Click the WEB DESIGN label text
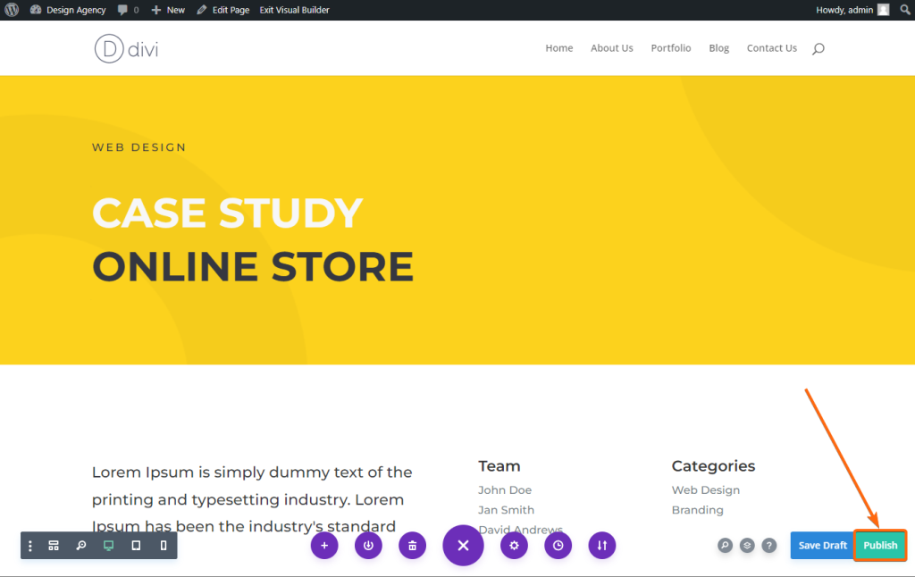The height and width of the screenshot is (577, 915). tap(139, 147)
